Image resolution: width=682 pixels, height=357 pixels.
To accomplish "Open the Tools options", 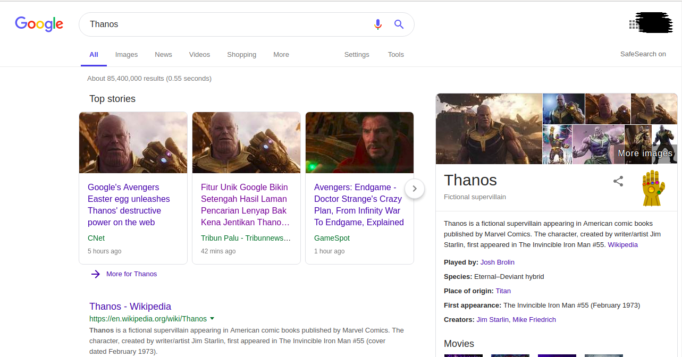I will click(x=395, y=54).
